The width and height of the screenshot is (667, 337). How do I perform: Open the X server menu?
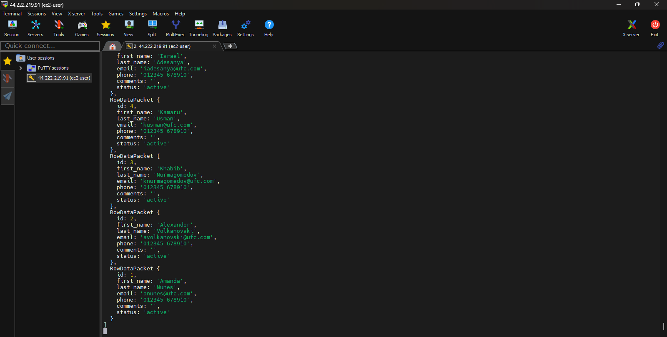point(76,14)
